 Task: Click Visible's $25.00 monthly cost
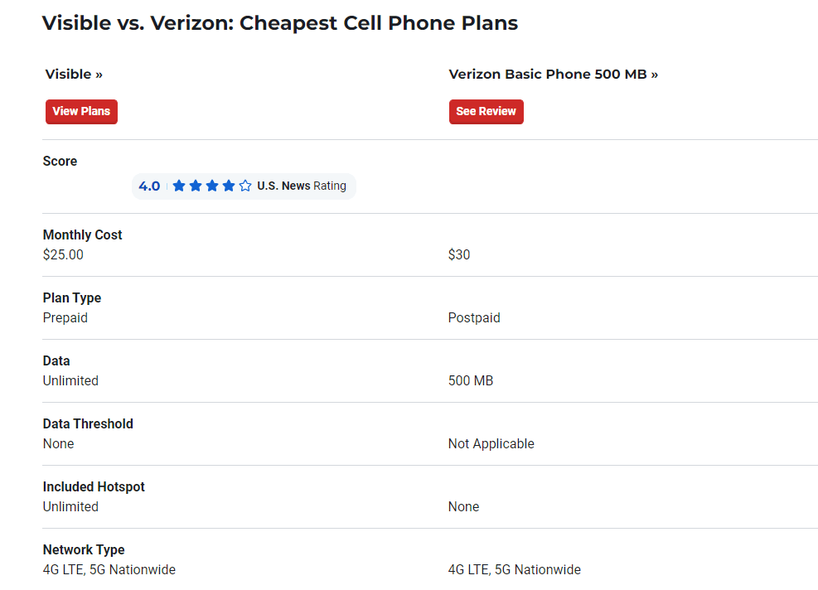(63, 255)
